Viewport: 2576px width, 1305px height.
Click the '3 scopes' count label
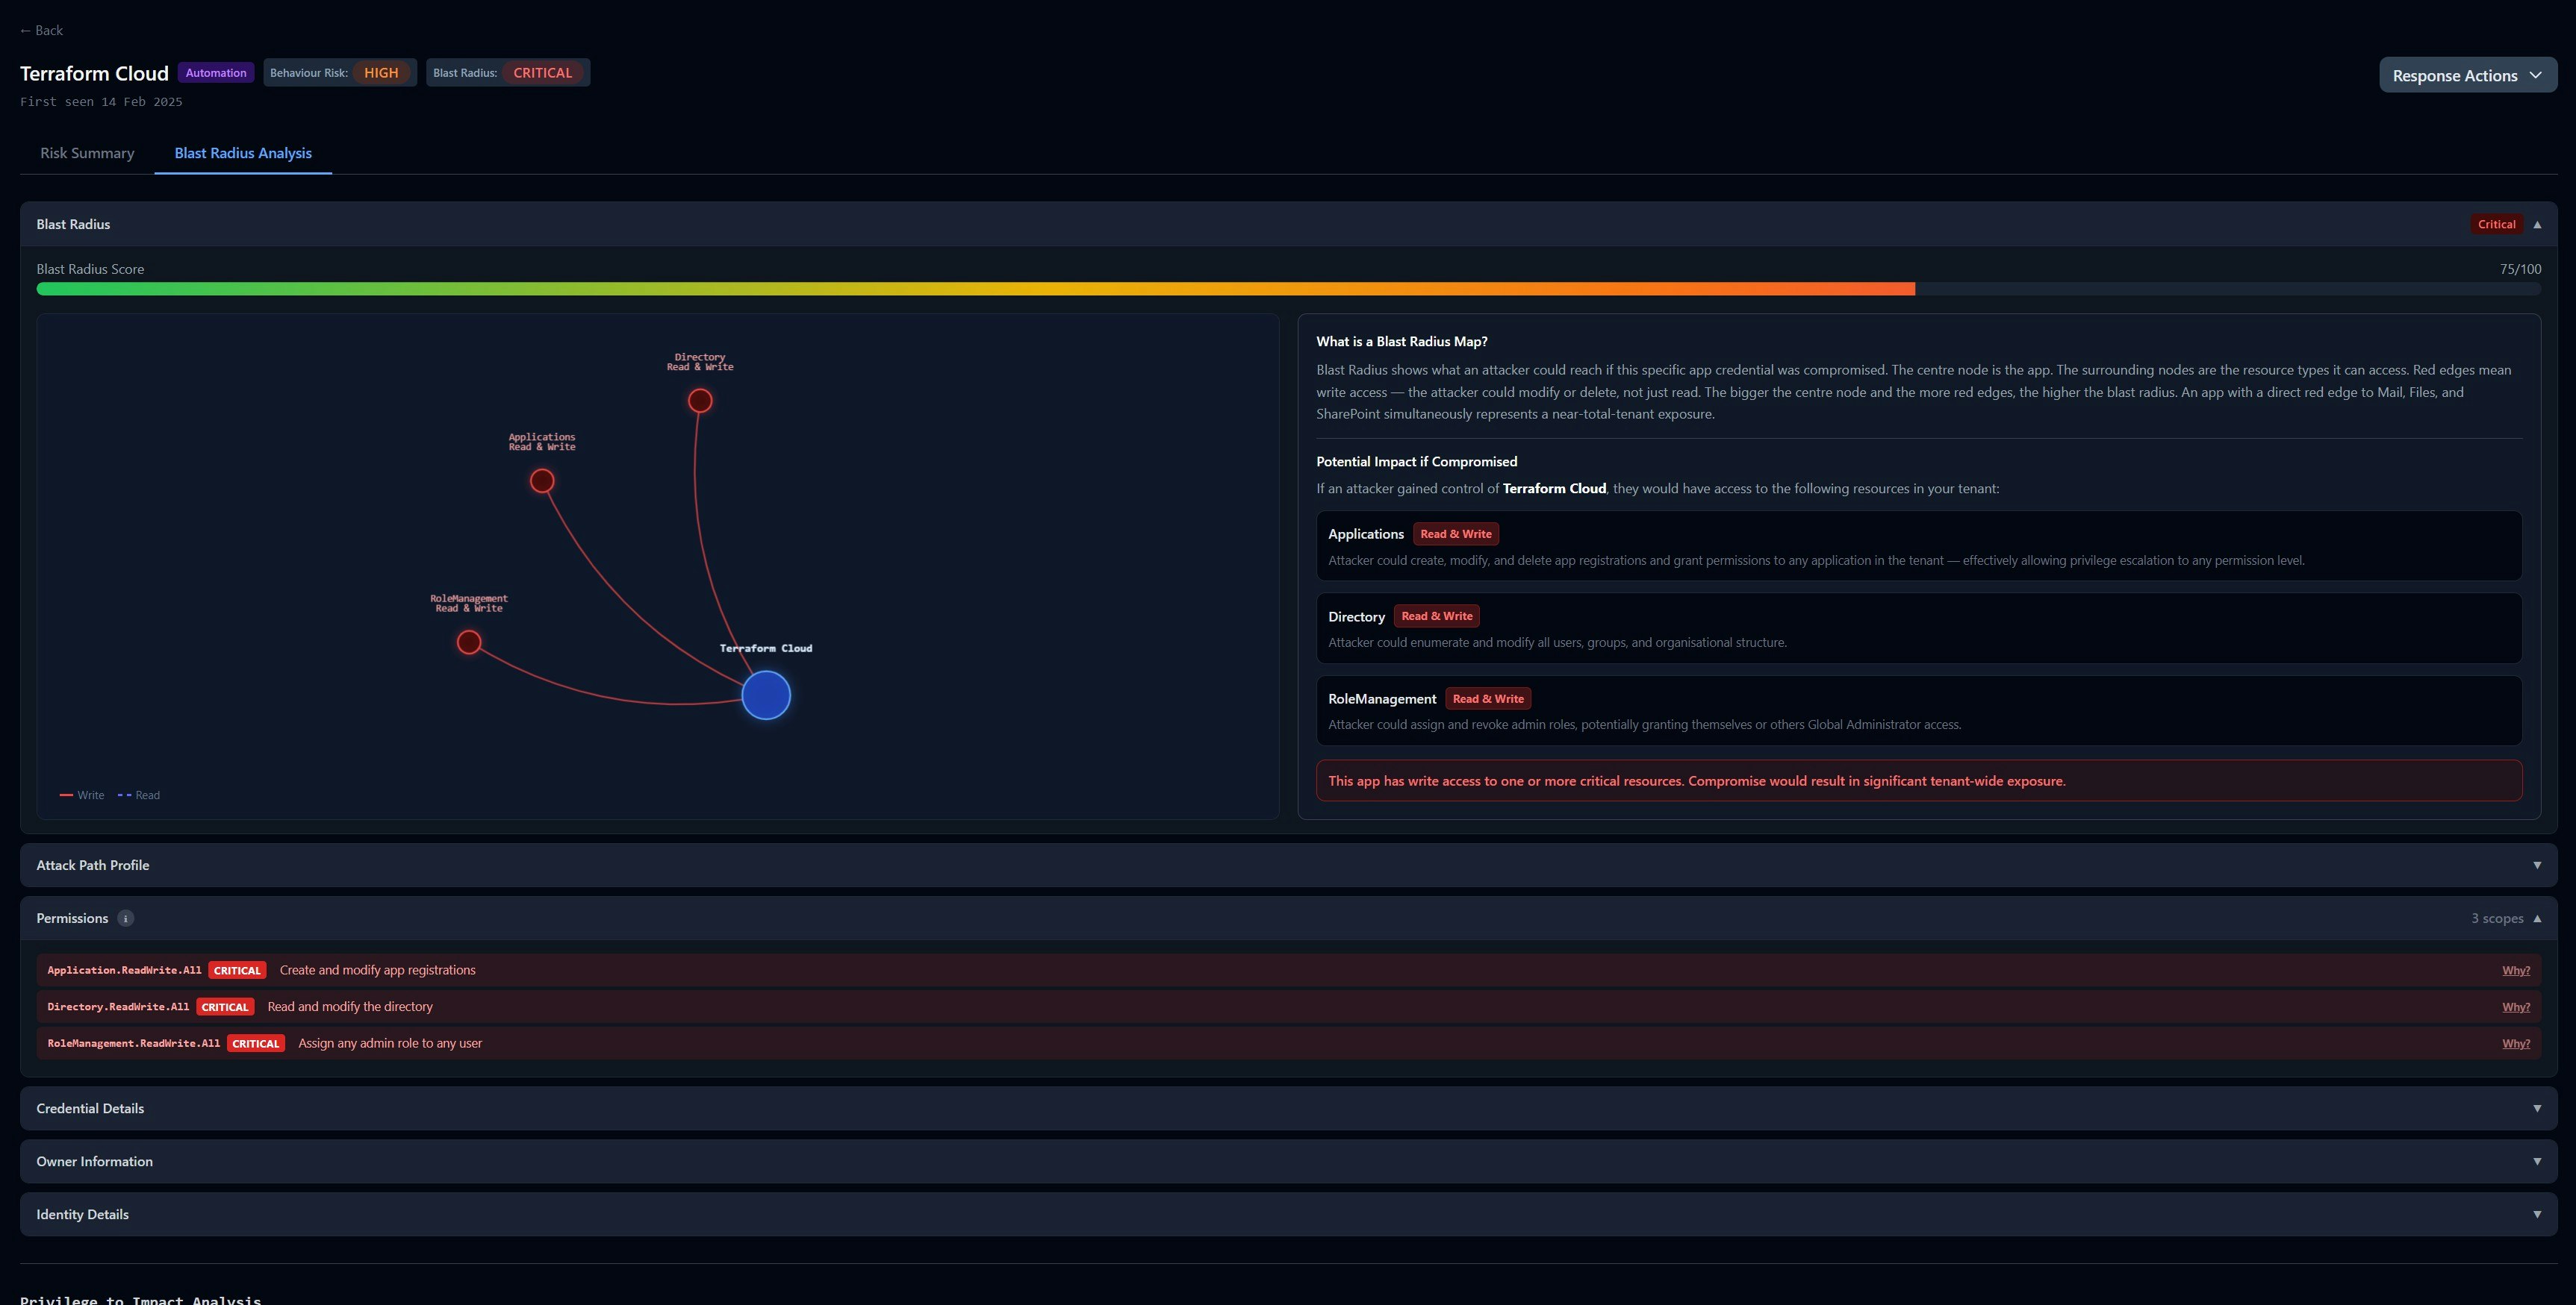pyautogui.click(x=2497, y=918)
